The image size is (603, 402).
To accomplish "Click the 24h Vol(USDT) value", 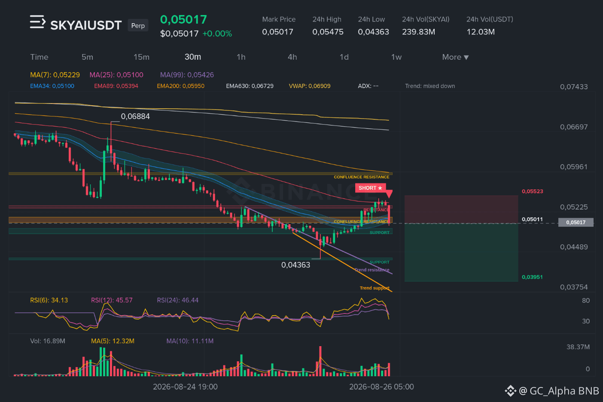I will (x=481, y=32).
